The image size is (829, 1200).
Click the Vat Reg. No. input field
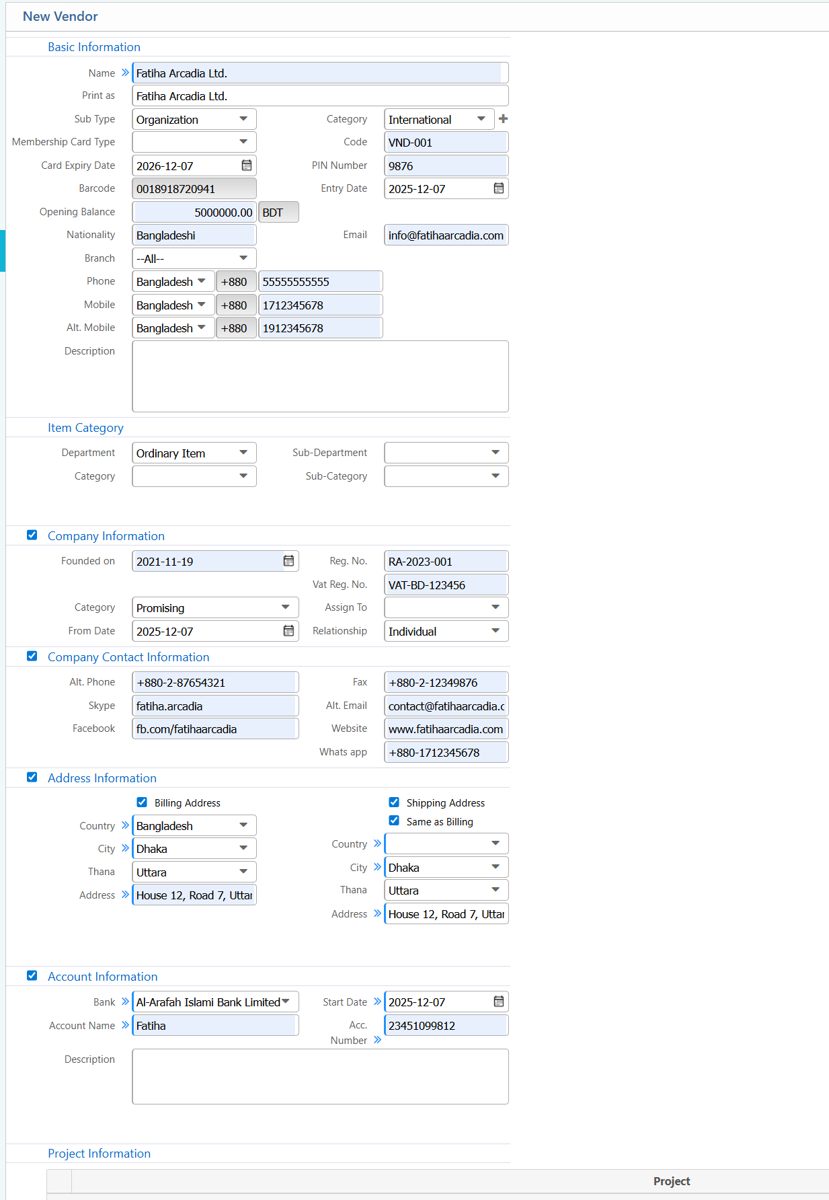click(446, 585)
